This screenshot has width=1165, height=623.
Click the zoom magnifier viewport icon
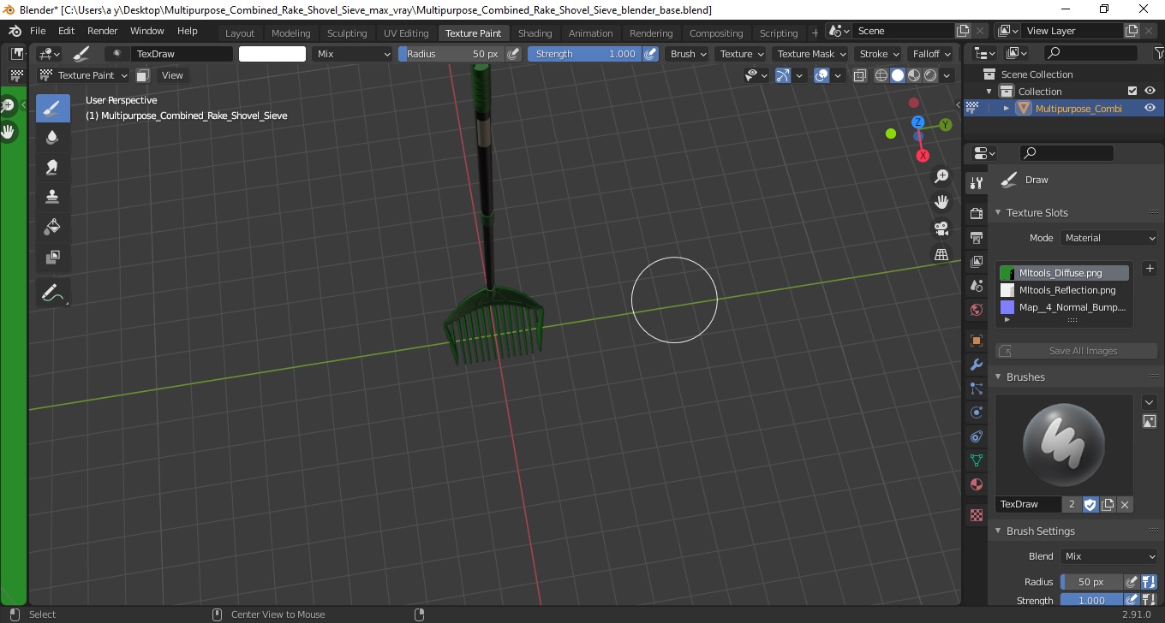point(941,176)
